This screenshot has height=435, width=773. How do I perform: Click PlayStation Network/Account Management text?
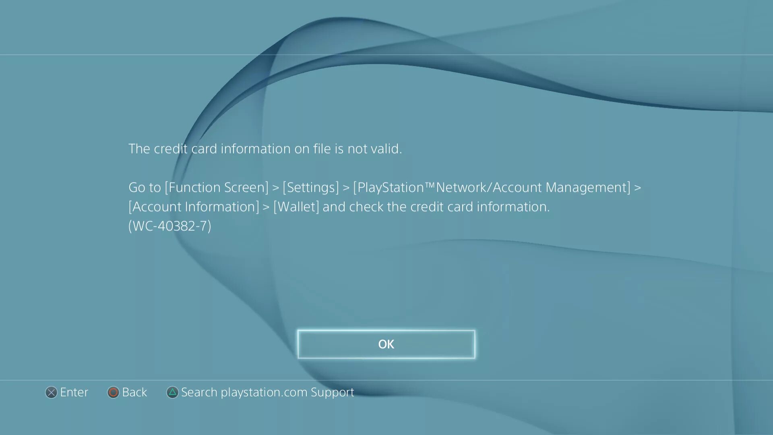pyautogui.click(x=492, y=188)
